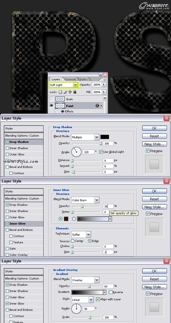Viewport: 171px width, 323px height.
Task: Click the Drop Shadow angle field showing 120
Action: coord(89,152)
